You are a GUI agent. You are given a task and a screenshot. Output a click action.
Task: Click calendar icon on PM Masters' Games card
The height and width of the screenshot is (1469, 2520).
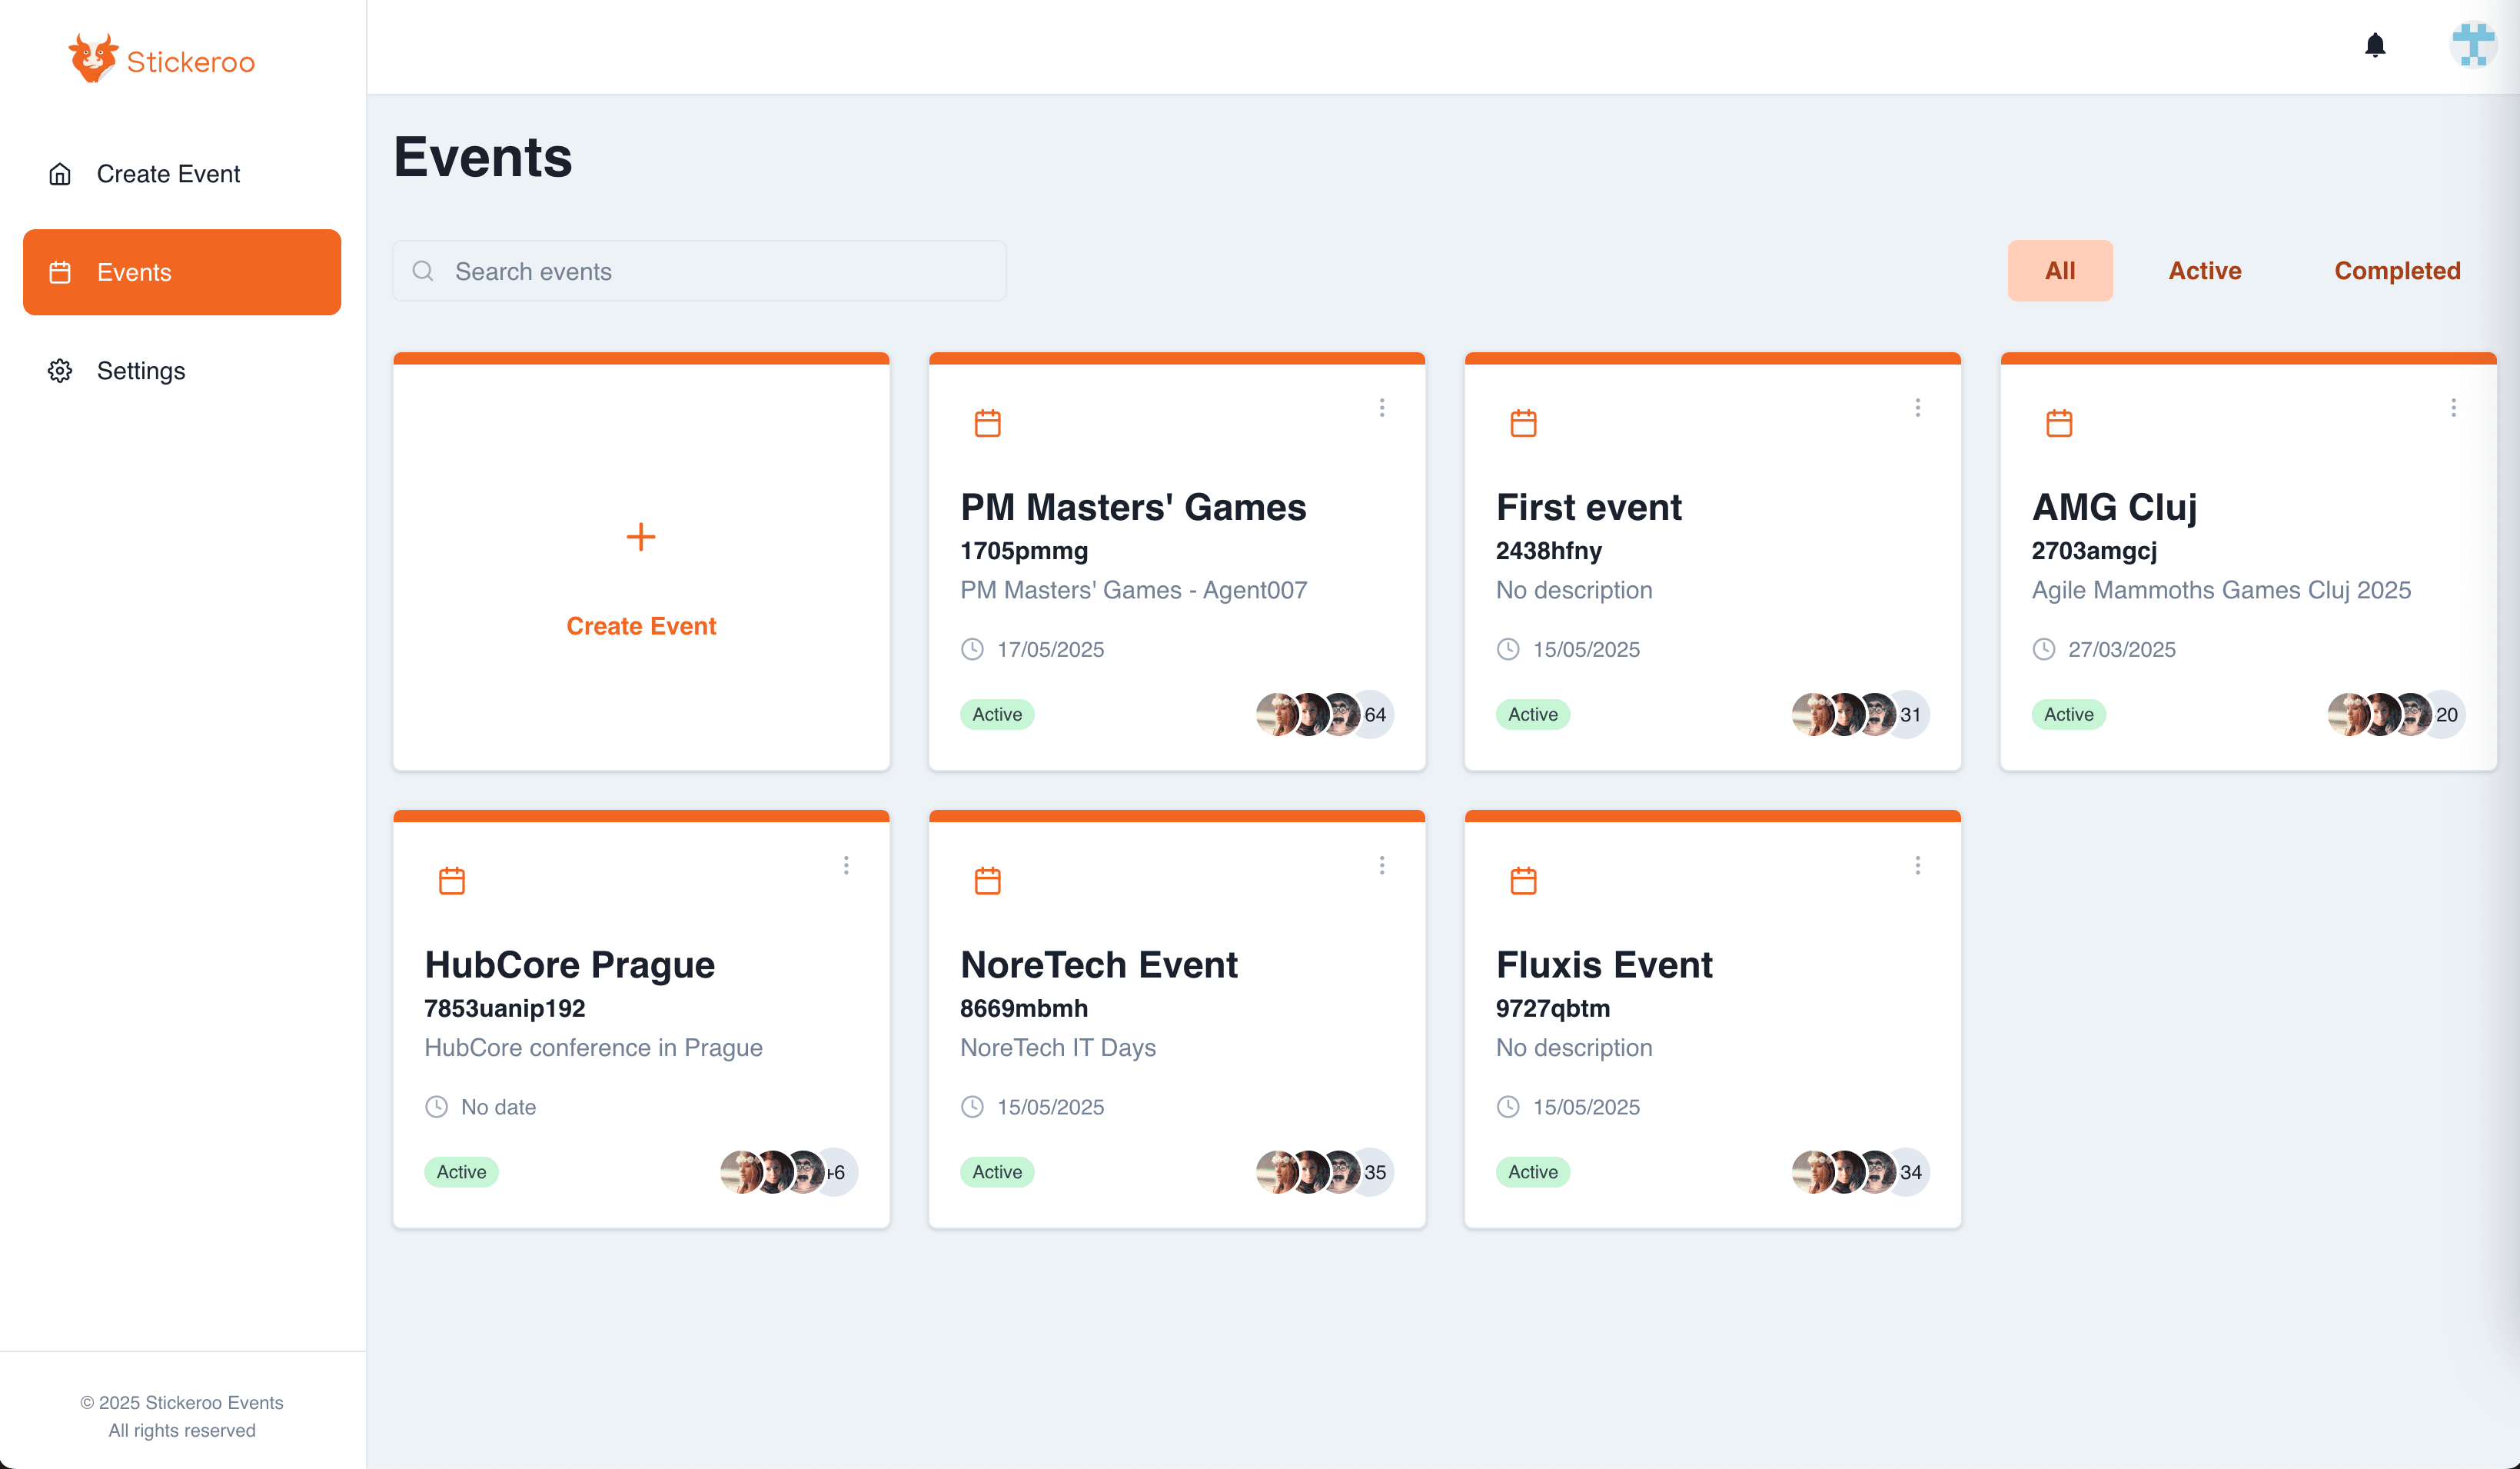pos(987,423)
